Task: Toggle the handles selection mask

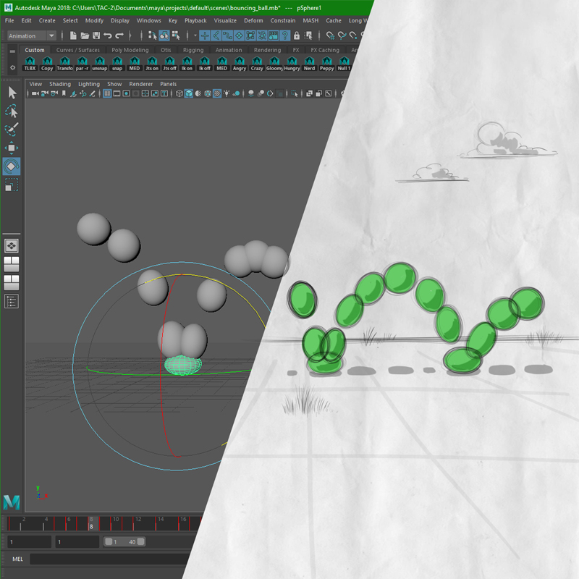Action: point(205,35)
